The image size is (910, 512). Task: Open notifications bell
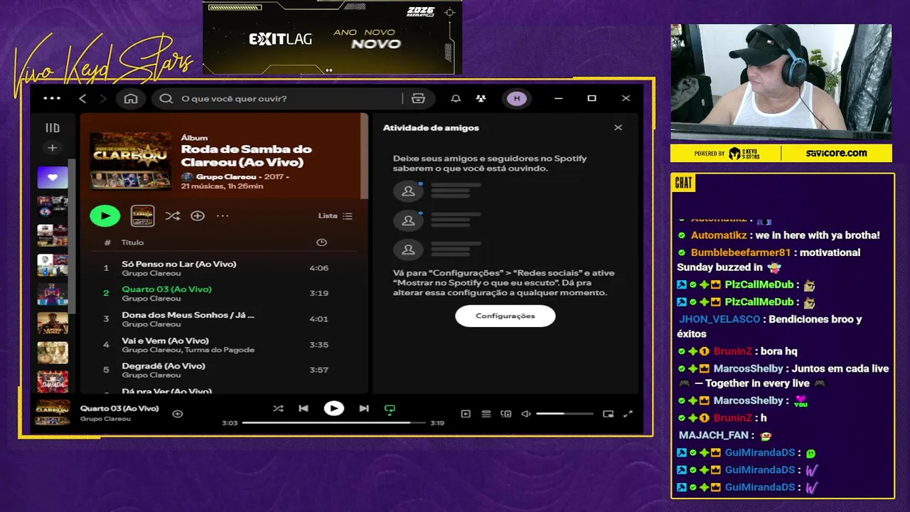pyautogui.click(x=456, y=98)
